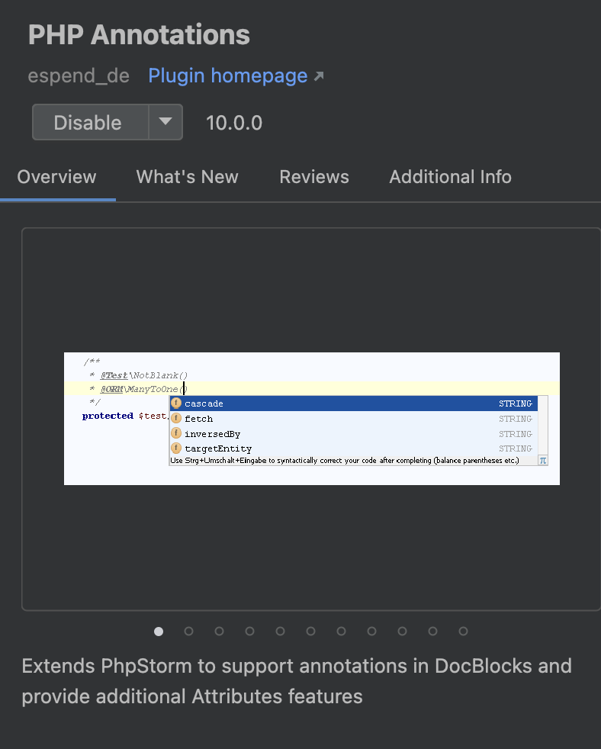Click the middle carousel dot slider control
601x749 pixels.
pos(310,631)
